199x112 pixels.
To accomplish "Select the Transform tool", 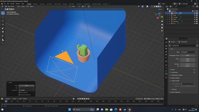I will click(x=3, y=32).
